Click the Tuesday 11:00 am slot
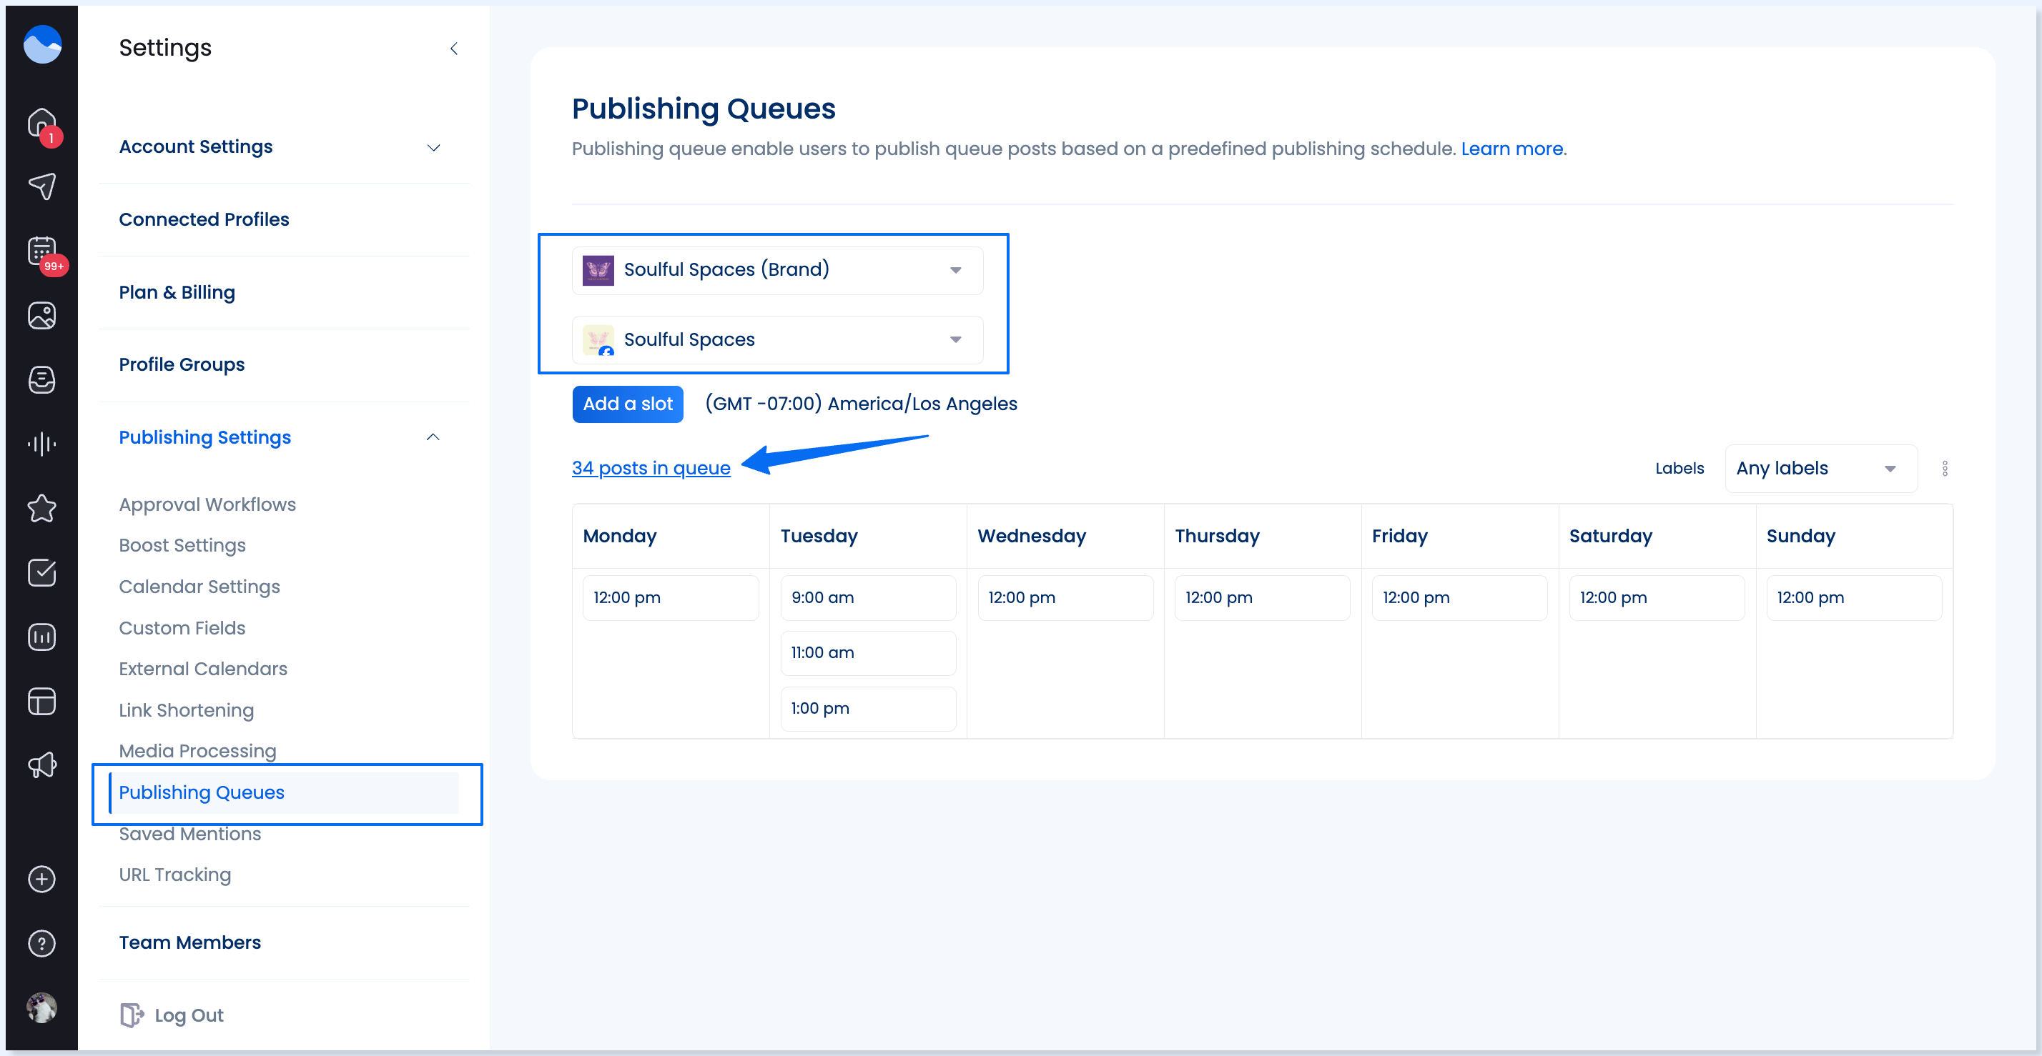 (x=868, y=653)
